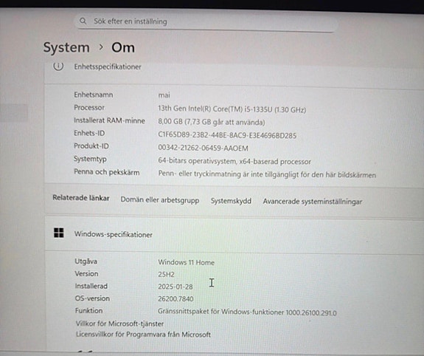The height and width of the screenshot is (356, 424).
Task: Select the Enhets-ID value text
Action: (227, 135)
